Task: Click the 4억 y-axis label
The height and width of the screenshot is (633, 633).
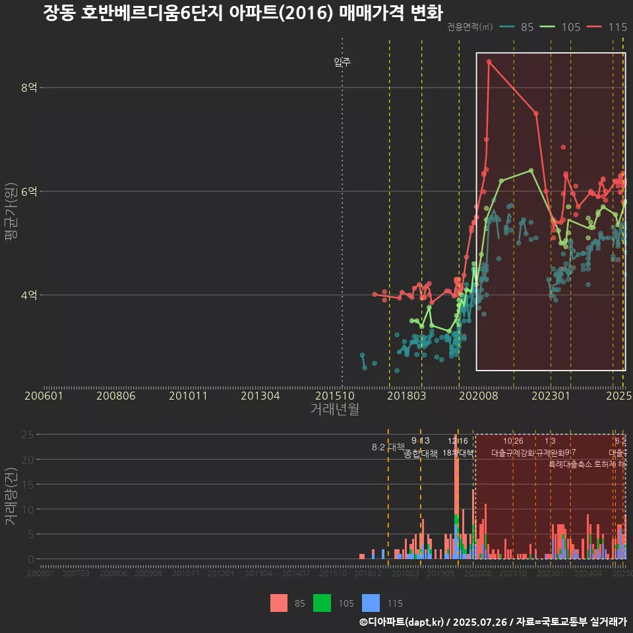Action: pyautogui.click(x=29, y=295)
